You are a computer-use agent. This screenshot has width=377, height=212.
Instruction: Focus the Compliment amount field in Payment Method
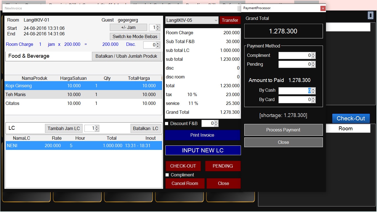(x=295, y=55)
